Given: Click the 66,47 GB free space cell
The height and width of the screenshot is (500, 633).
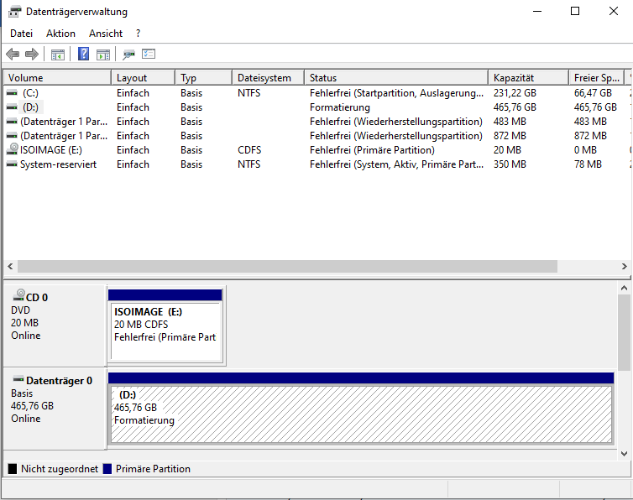Looking at the screenshot, I should pyautogui.click(x=593, y=93).
